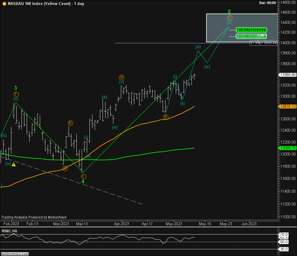Click the '11600.00' price axis label
This screenshot has height=256, width=297.
[x=288, y=178]
